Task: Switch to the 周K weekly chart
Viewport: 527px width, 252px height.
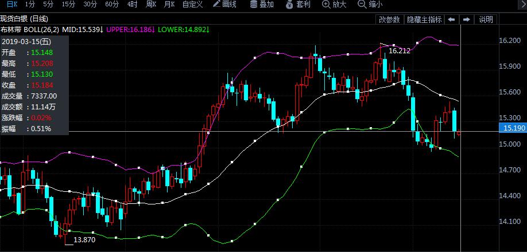Action: 151,5
